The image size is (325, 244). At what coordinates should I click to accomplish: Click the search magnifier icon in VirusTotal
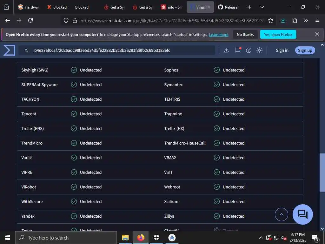pyautogui.click(x=27, y=51)
